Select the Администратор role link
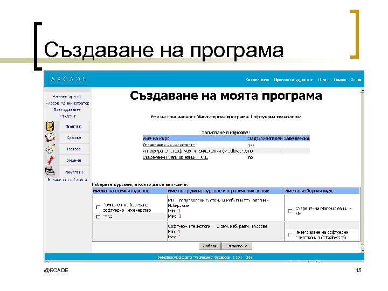The width and height of the screenshot is (388, 291). [x=67, y=96]
